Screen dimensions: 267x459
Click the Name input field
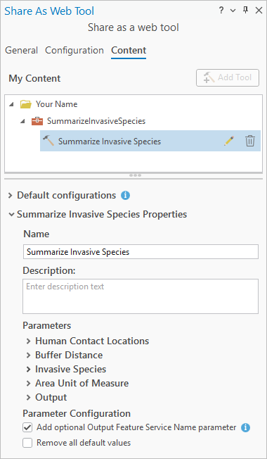coord(141,252)
